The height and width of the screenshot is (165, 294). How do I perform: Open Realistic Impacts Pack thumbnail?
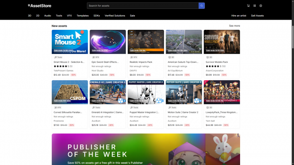(146, 42)
